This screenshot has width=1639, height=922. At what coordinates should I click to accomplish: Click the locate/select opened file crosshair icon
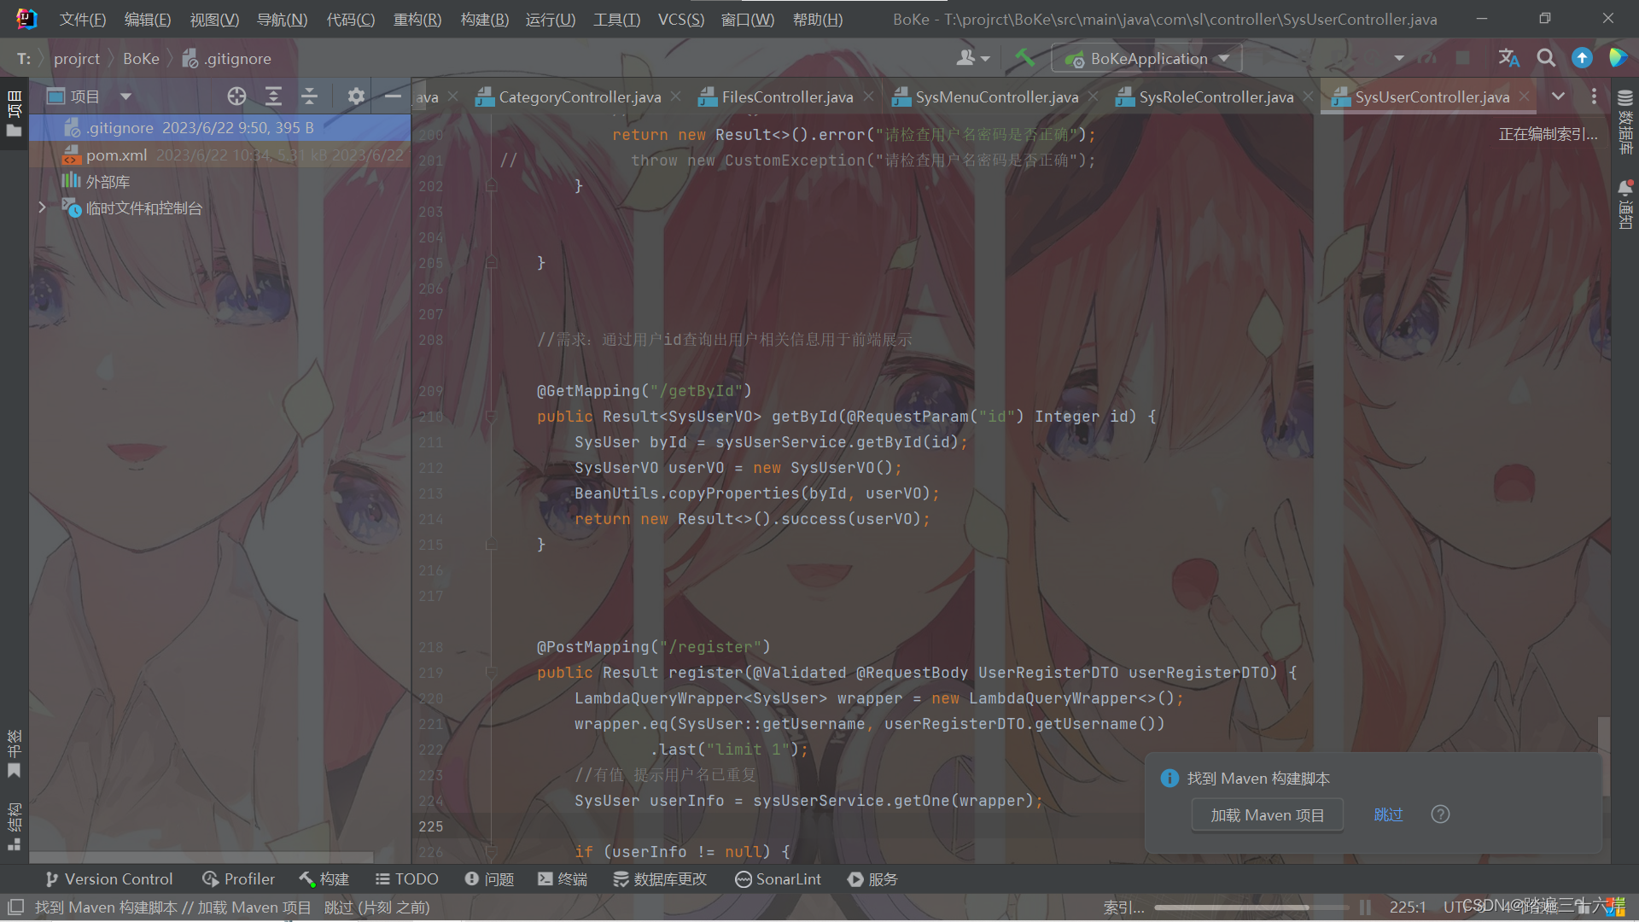(236, 96)
